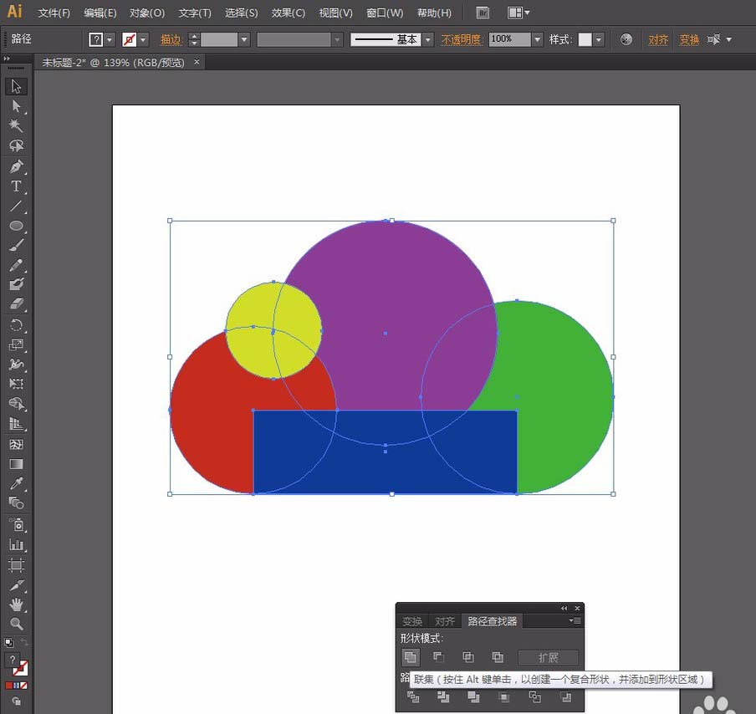The image size is (756, 714).
Task: Open the 效果(C) menu
Action: tap(288, 13)
